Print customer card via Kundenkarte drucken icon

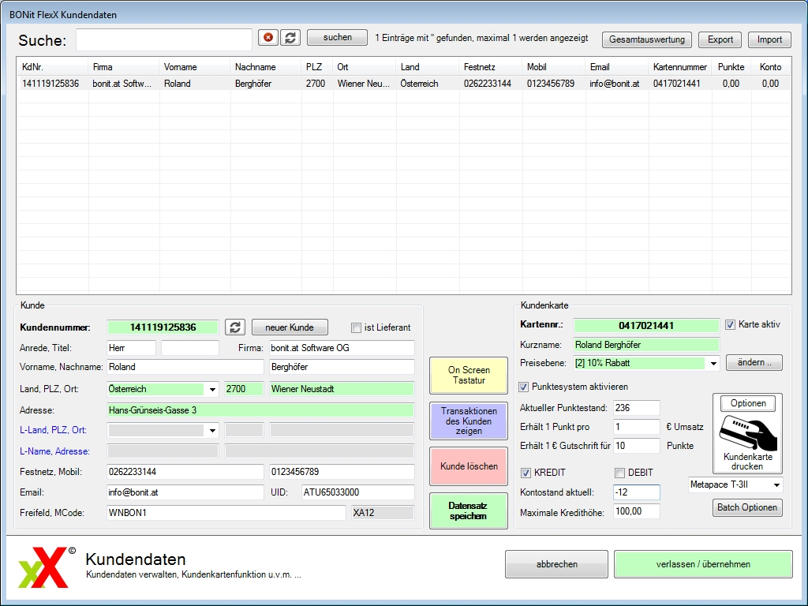tap(747, 443)
